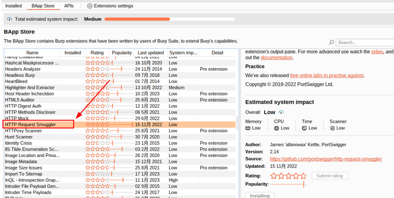This screenshot has height=198, width=394.
Task: Sort by the Detail column header
Action: [x=217, y=53]
